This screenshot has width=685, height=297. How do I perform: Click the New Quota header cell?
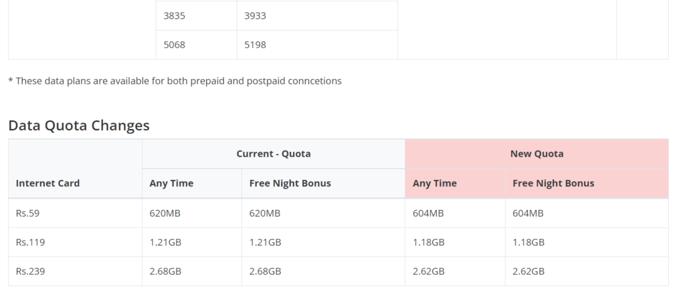coord(536,154)
